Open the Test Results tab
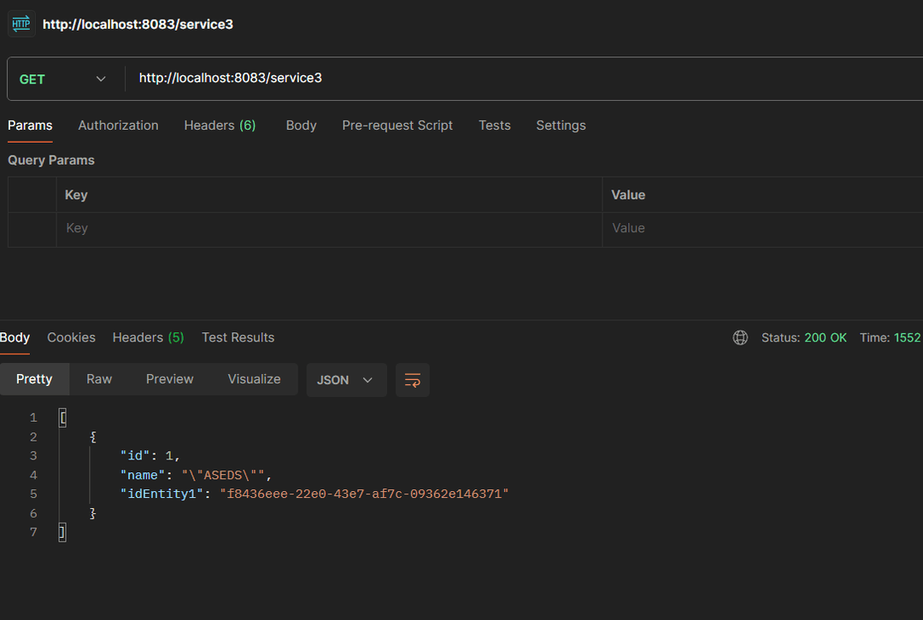The height and width of the screenshot is (620, 923). tap(238, 337)
